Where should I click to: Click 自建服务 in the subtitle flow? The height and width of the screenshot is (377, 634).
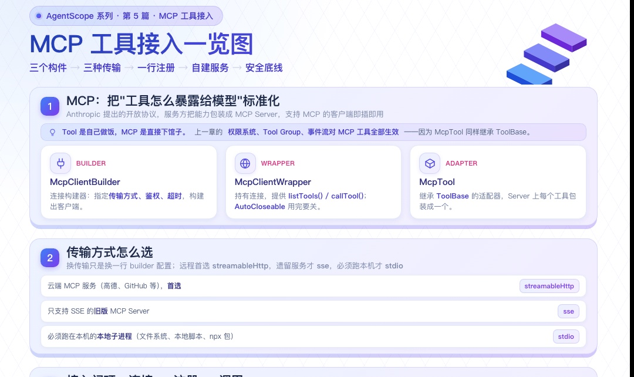coord(210,68)
